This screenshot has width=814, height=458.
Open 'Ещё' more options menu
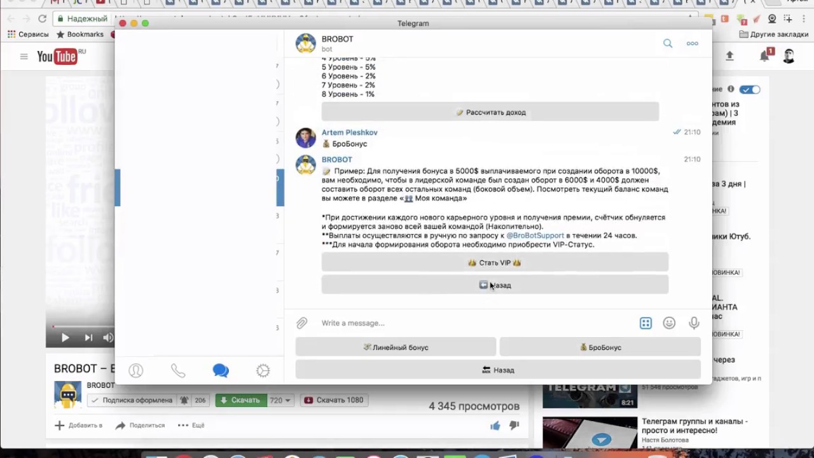191,426
